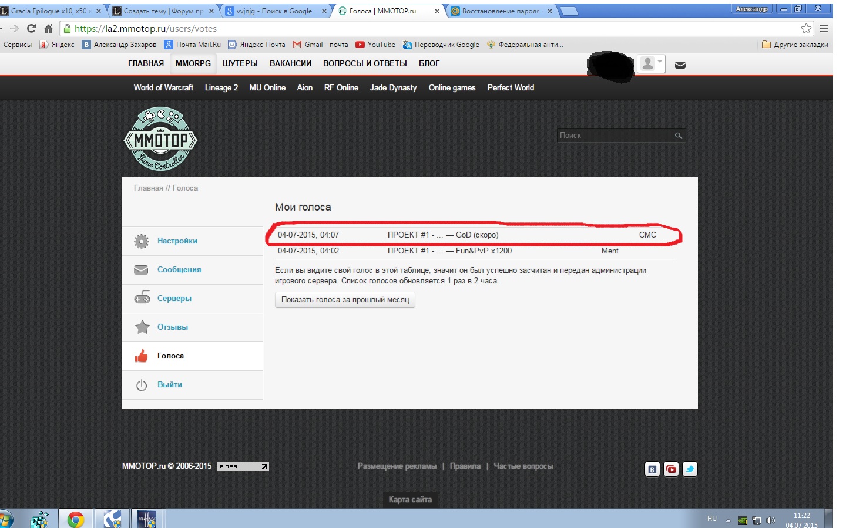Open the VK social icon in footer
Screen dimensions: 846x528
652,469
